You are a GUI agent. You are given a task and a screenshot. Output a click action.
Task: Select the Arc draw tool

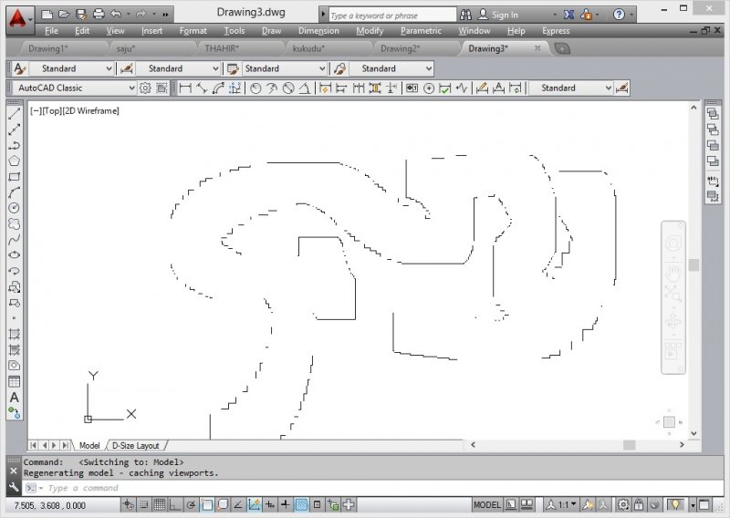click(14, 192)
